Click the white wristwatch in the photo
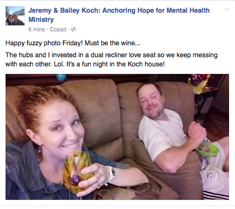Viewport: 235px width, 209px height. tap(112, 173)
